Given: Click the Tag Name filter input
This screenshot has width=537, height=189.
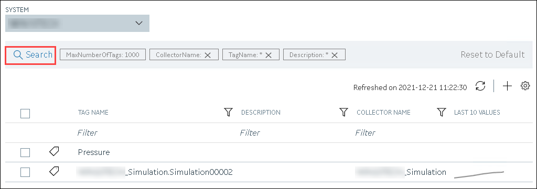Looking at the screenshot, I should tap(151, 132).
